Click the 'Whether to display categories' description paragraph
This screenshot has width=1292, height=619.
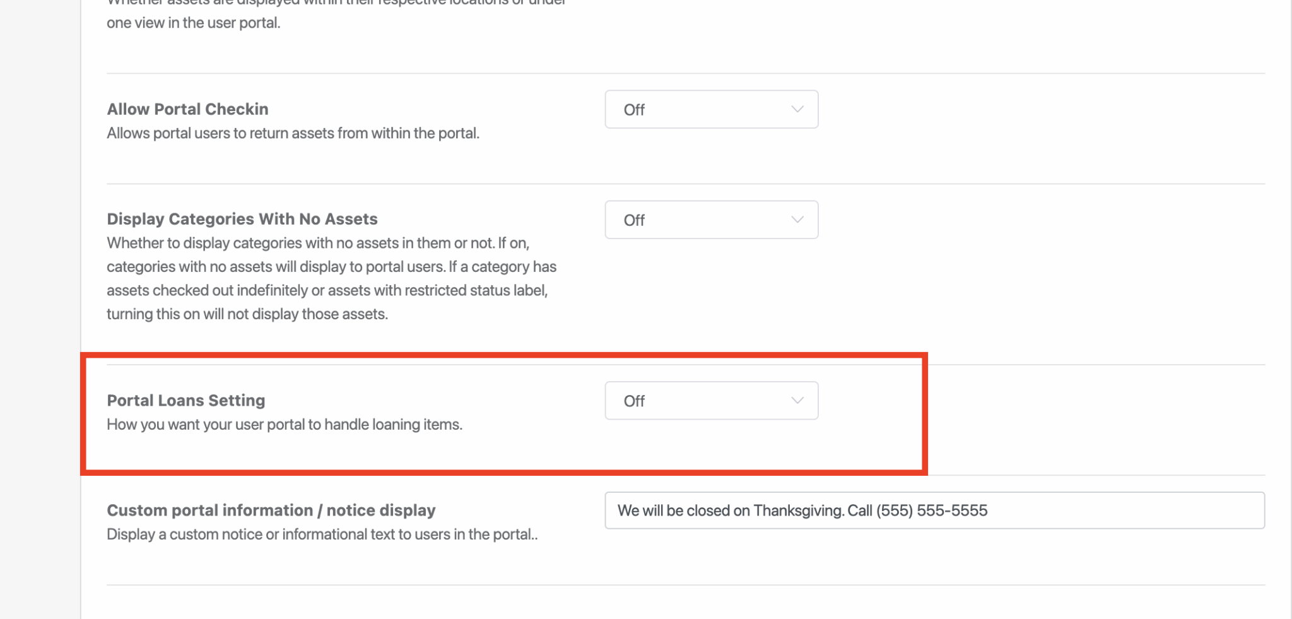click(331, 278)
